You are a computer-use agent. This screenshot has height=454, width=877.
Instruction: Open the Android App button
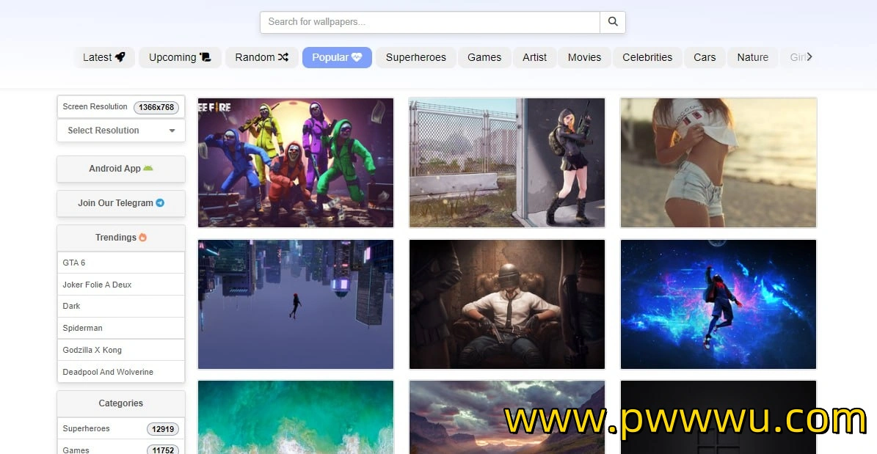121,168
